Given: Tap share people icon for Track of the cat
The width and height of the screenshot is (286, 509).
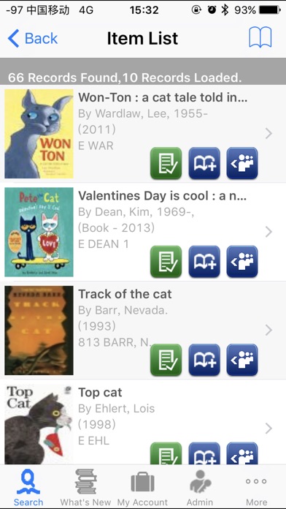Looking at the screenshot, I should point(242,360).
